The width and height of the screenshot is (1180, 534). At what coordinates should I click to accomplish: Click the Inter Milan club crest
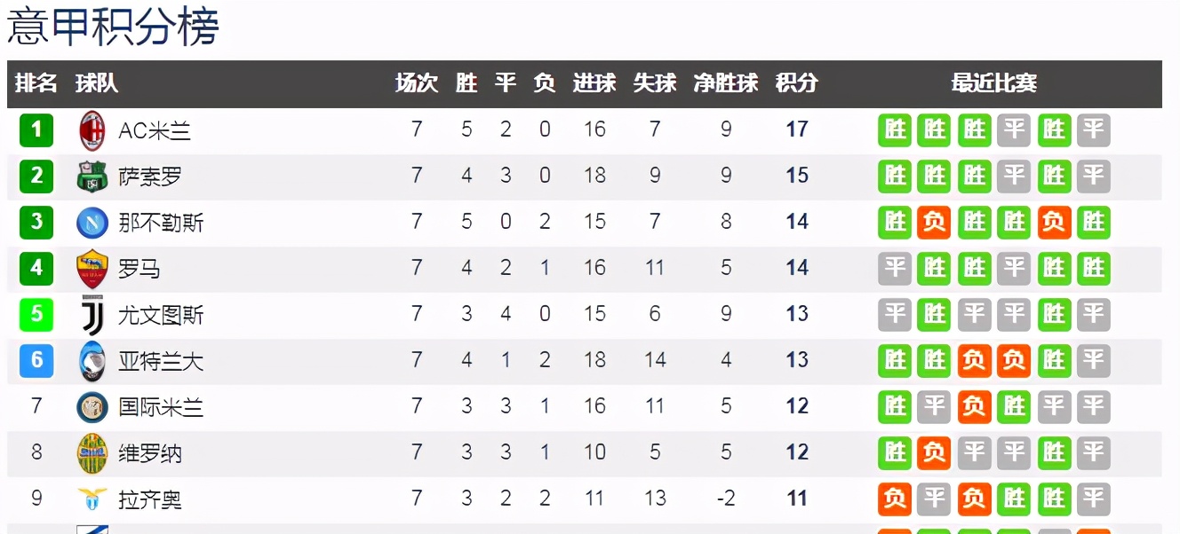pos(92,407)
